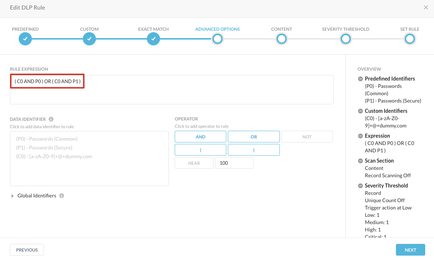The height and width of the screenshot is (260, 434).
Task: Add the OR operator to the rule
Action: tap(253, 137)
